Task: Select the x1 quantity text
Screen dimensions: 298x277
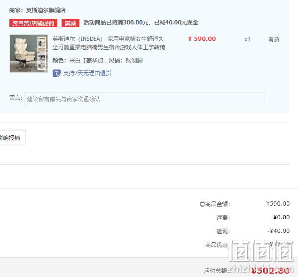Action: tap(247, 39)
